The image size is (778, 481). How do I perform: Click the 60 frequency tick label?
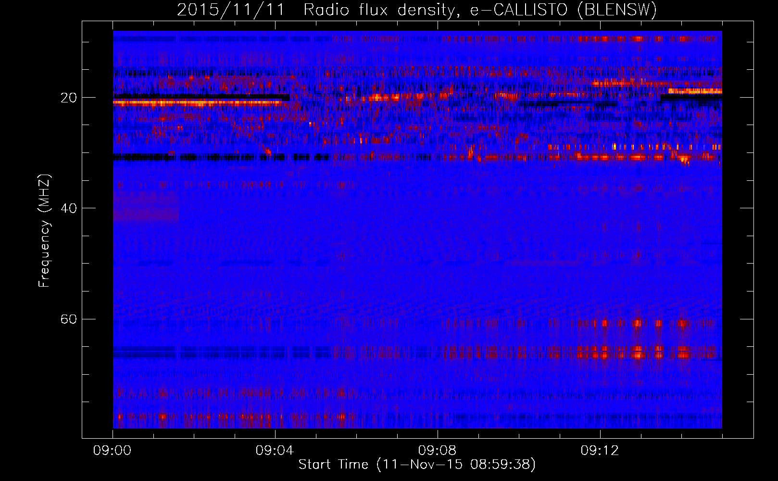tap(69, 319)
